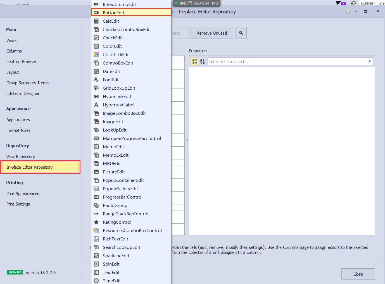Click the MemoEdit icon
The image size is (385, 284).
[x=96, y=147]
